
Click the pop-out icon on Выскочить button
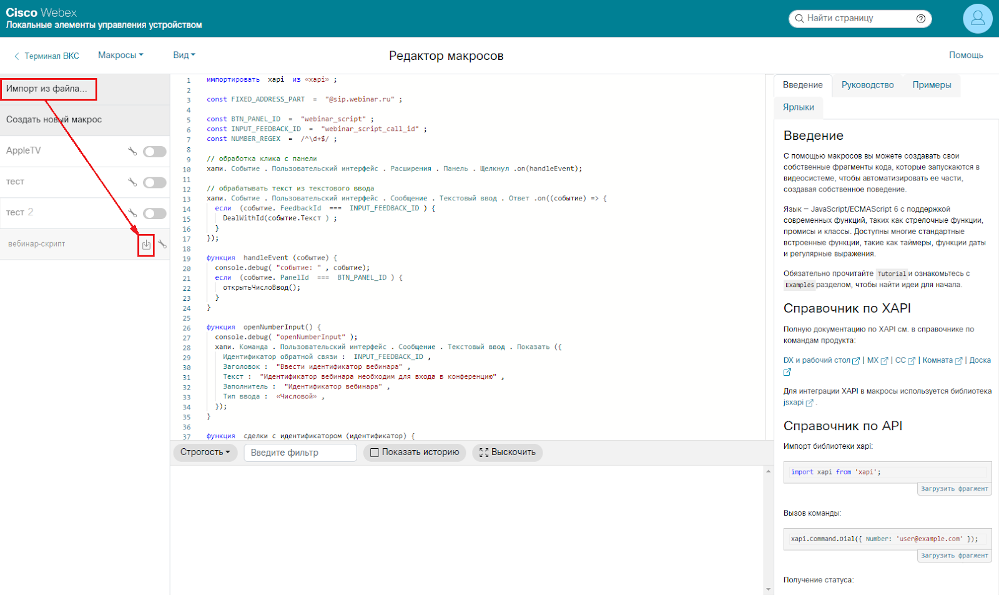pyautogui.click(x=484, y=453)
